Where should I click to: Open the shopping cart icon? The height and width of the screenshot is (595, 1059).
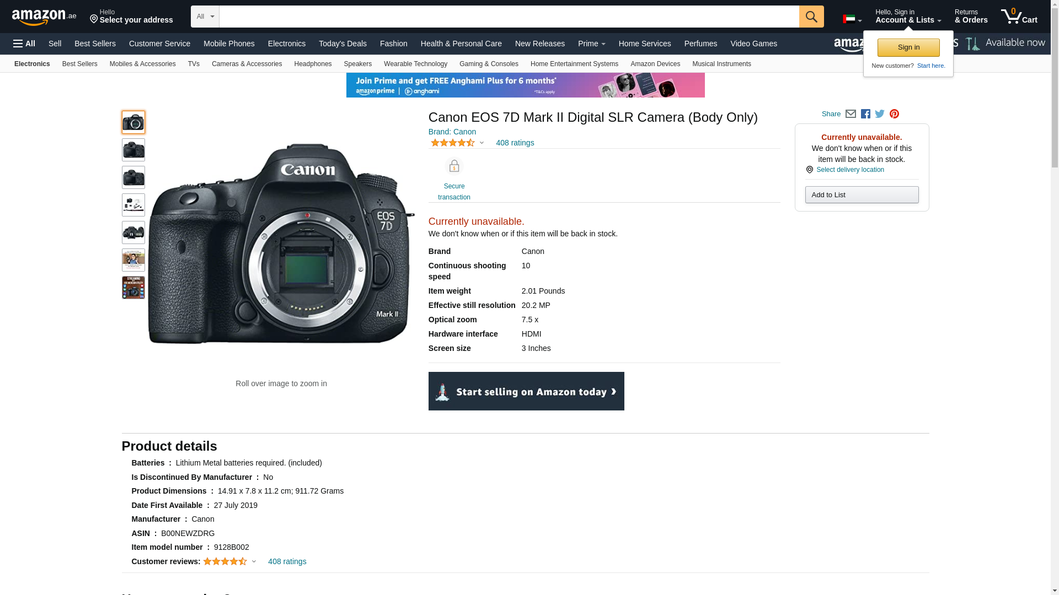1019,17
